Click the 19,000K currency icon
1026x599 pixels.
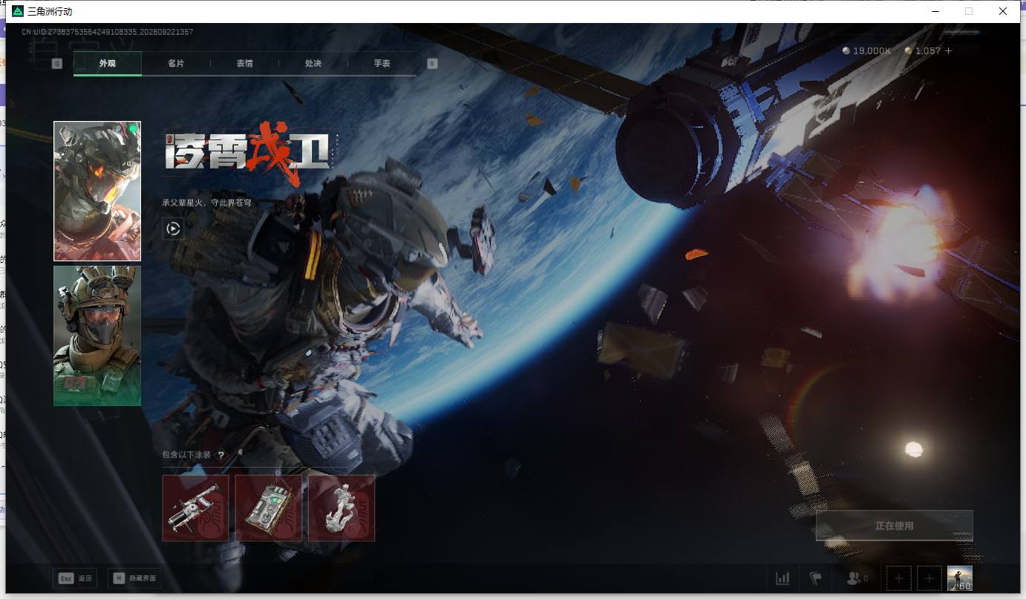(847, 50)
